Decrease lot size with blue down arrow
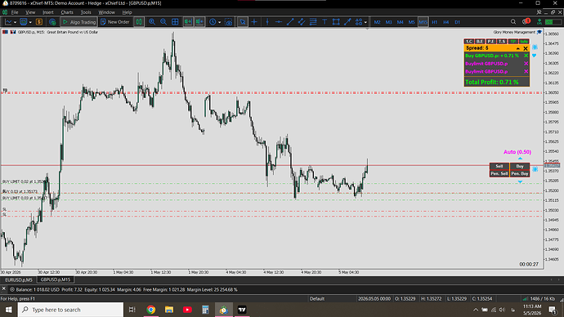This screenshot has width=564, height=317. [520, 182]
